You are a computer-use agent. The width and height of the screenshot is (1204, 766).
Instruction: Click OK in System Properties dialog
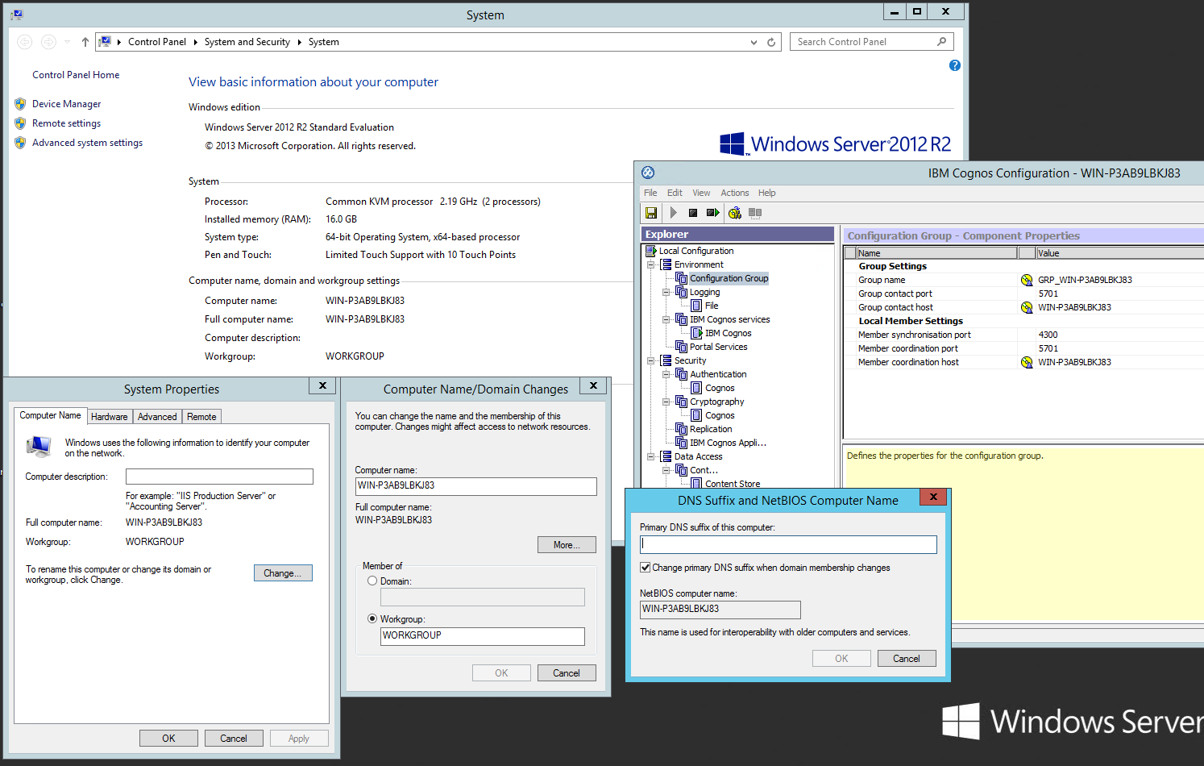tap(168, 738)
